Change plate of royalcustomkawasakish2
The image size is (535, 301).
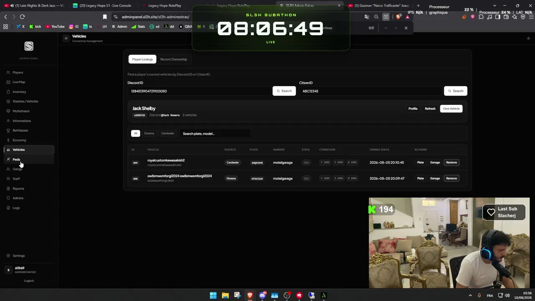coord(420,162)
